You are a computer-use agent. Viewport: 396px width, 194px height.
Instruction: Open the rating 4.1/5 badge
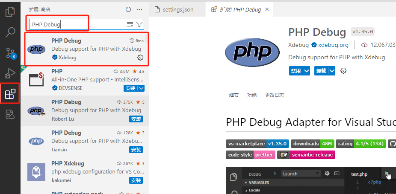[361, 144]
